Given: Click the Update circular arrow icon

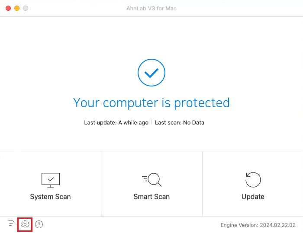Looking at the screenshot, I should [253, 180].
